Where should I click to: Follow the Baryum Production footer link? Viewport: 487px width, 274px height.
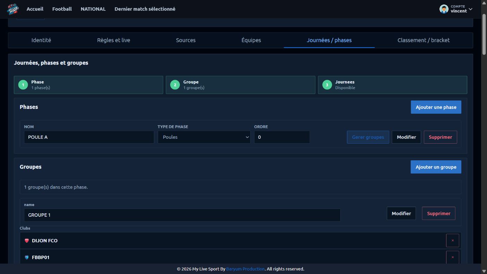pos(245,269)
